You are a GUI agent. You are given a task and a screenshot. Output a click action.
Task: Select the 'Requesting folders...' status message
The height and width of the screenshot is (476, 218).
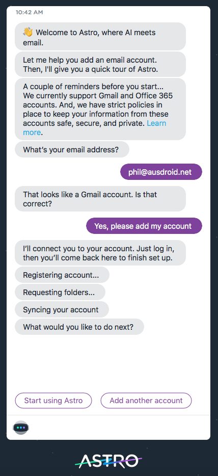point(60,293)
